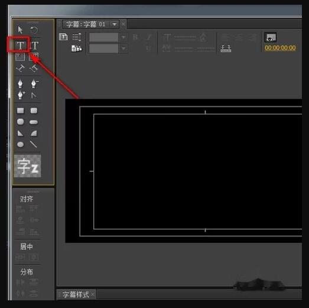
Task: Select the arrow Selection tool
Action: (20, 30)
